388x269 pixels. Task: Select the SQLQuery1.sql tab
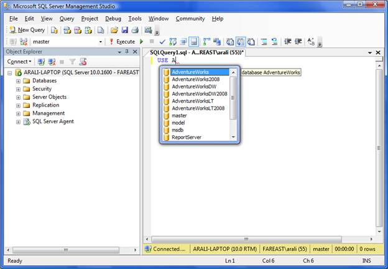point(196,52)
